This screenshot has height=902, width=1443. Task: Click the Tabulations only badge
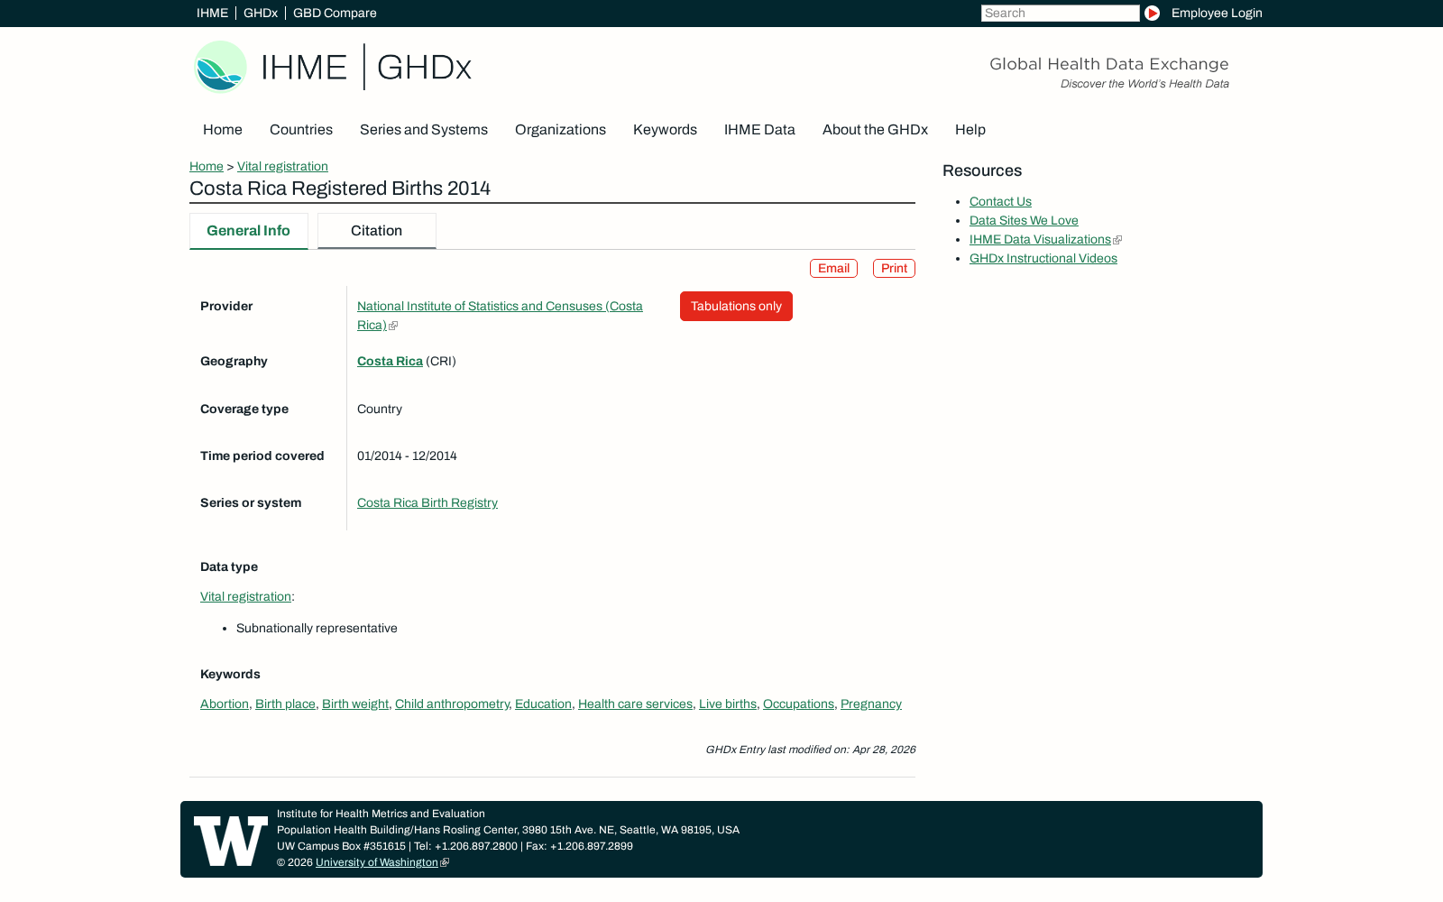click(x=736, y=307)
